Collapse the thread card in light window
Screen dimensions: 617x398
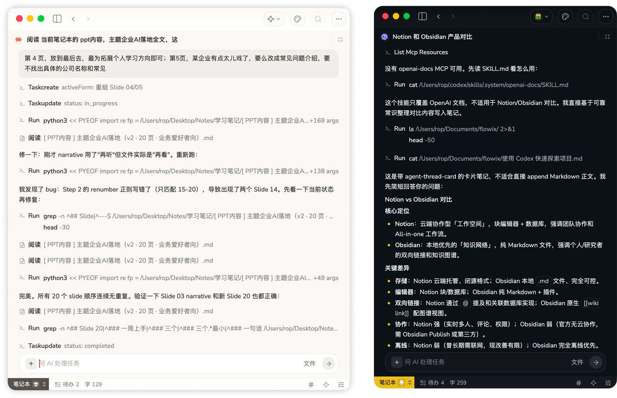pos(340,39)
